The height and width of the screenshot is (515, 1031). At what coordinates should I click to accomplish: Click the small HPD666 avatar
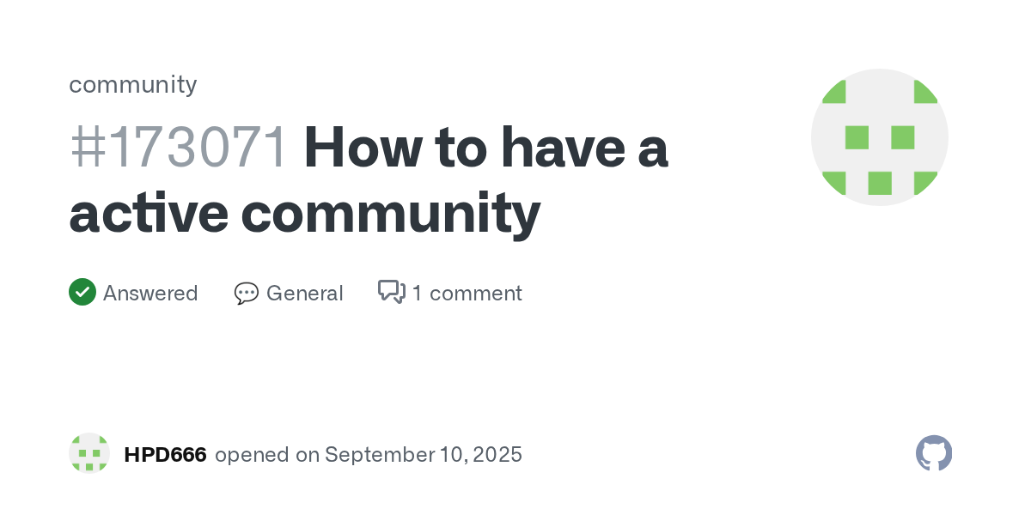(x=89, y=453)
